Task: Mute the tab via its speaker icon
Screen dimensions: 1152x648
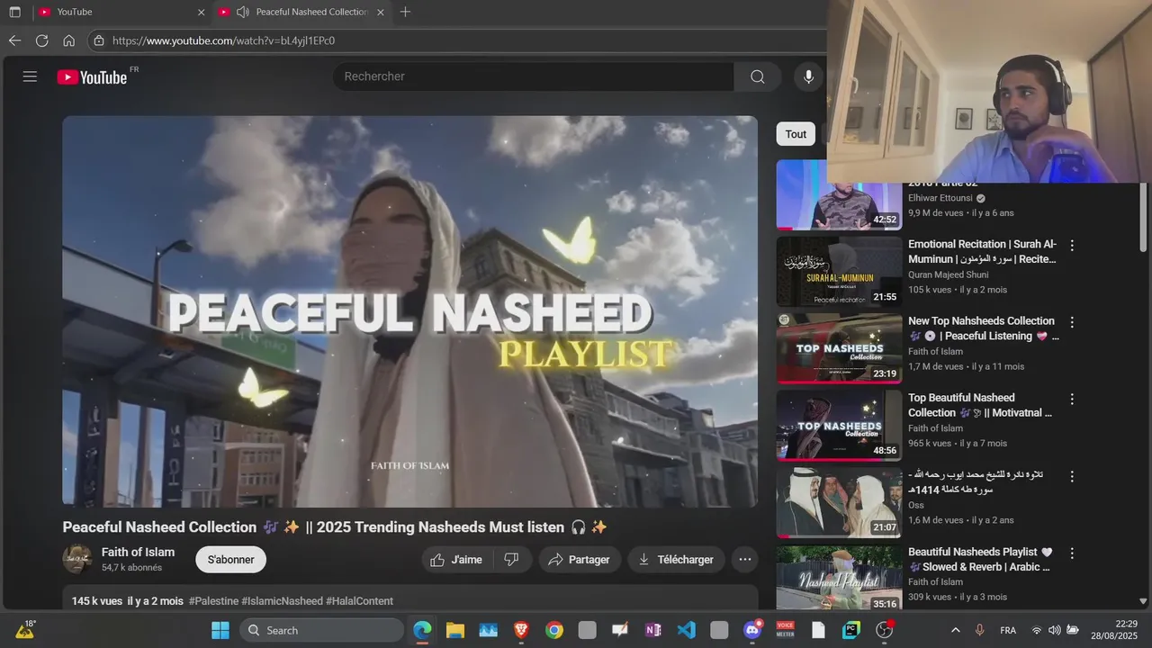Action: click(x=243, y=12)
